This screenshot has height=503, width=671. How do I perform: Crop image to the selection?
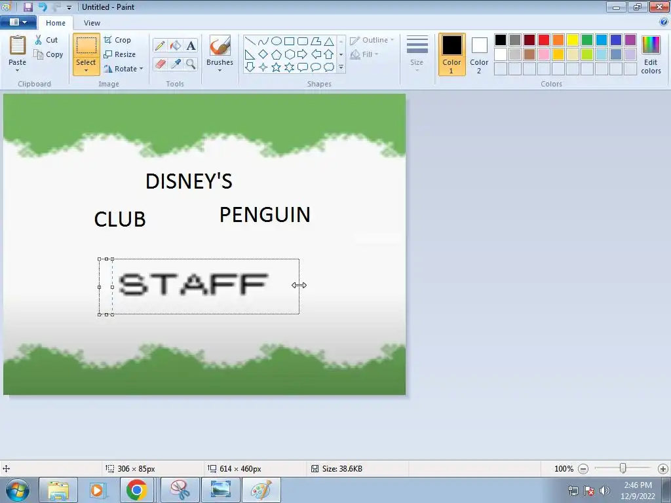coord(117,40)
